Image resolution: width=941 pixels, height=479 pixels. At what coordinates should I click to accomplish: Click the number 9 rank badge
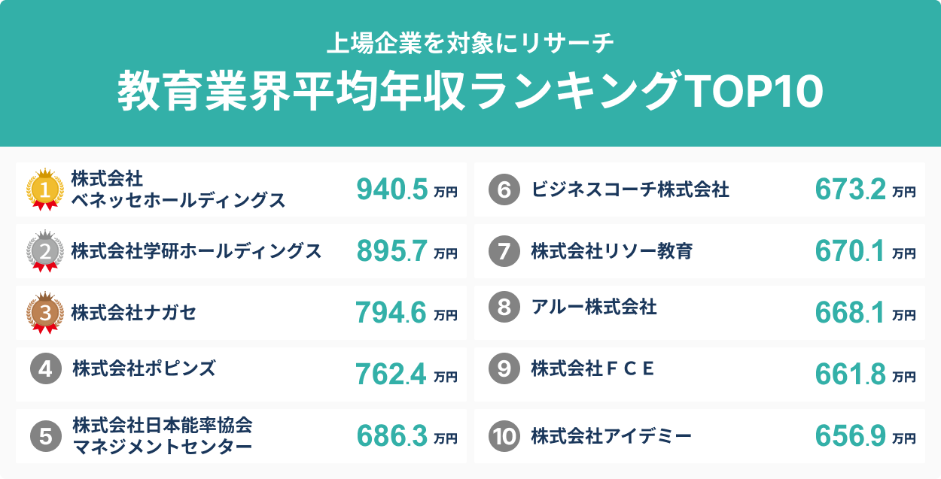point(504,368)
